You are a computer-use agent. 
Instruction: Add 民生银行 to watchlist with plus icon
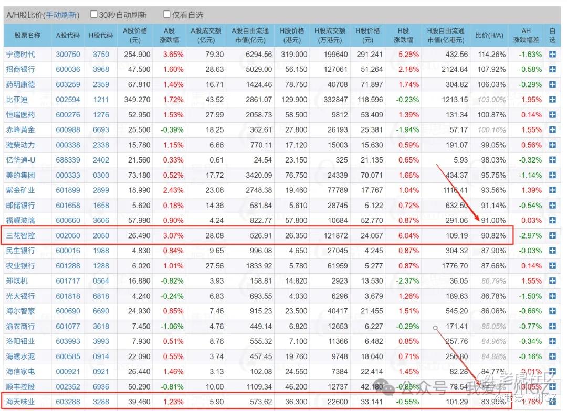pos(552,251)
